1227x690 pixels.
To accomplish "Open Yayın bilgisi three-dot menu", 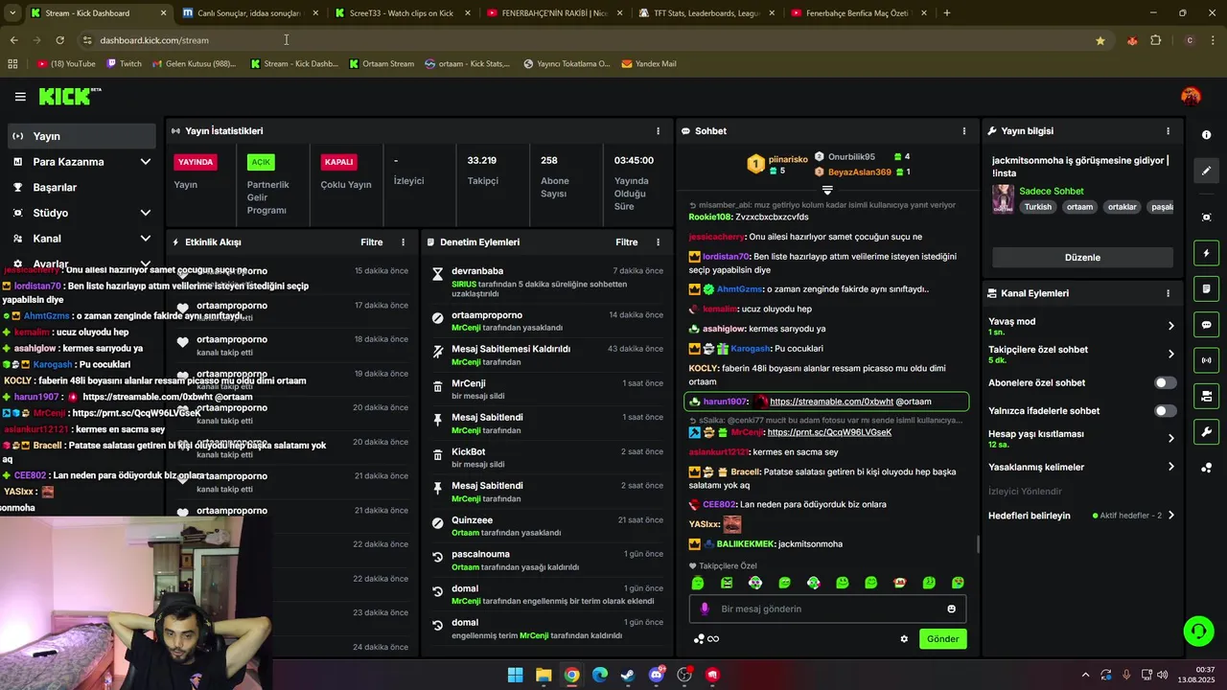I will [x=1168, y=131].
